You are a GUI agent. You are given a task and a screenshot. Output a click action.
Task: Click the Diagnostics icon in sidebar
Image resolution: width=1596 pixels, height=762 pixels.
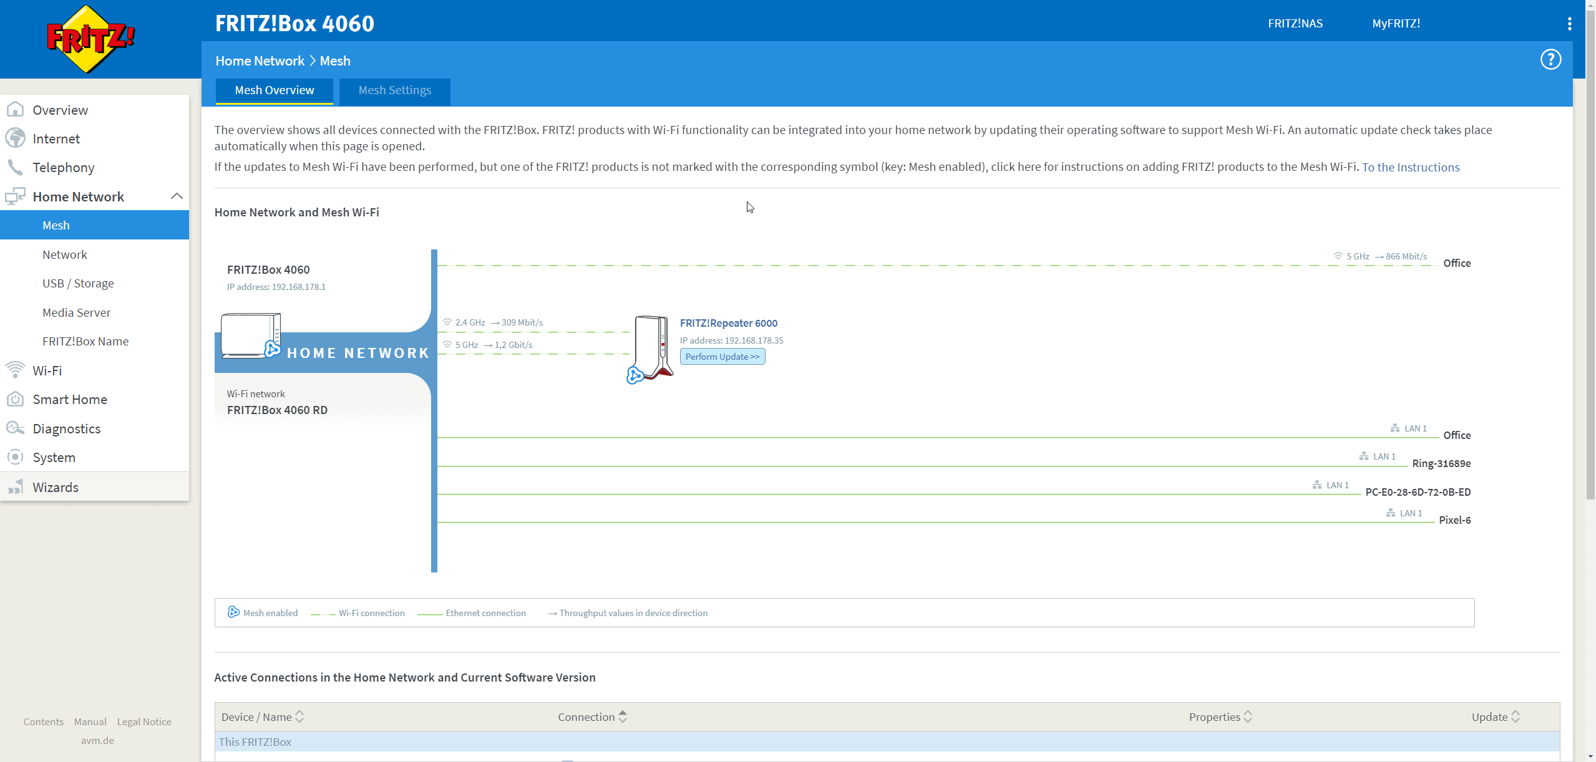(15, 428)
